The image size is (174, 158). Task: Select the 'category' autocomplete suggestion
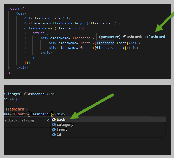tap(108, 125)
